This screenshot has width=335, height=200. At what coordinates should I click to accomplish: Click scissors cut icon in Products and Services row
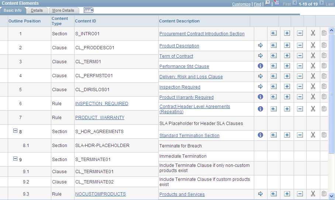(313, 194)
